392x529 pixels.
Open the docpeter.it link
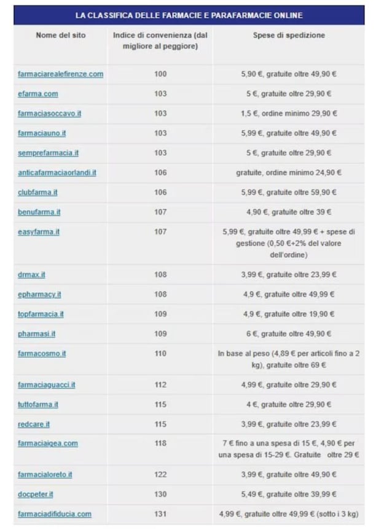click(36, 495)
